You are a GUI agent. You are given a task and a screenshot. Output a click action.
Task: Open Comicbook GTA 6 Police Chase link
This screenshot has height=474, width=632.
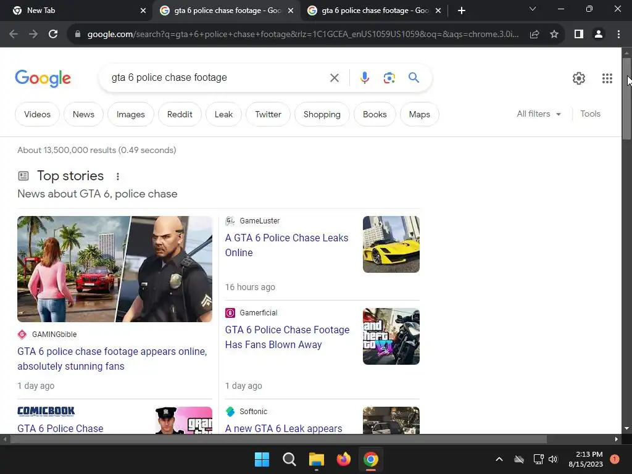click(60, 428)
